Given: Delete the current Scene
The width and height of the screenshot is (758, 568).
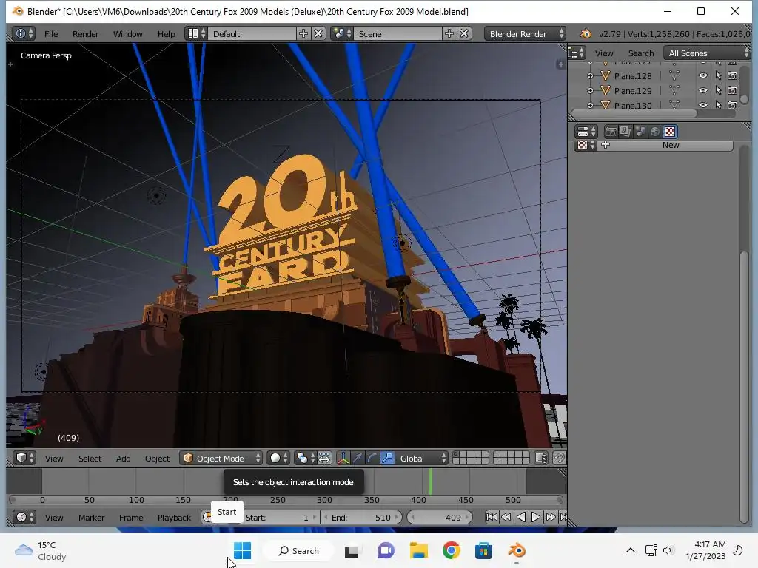Looking at the screenshot, I should [464, 33].
